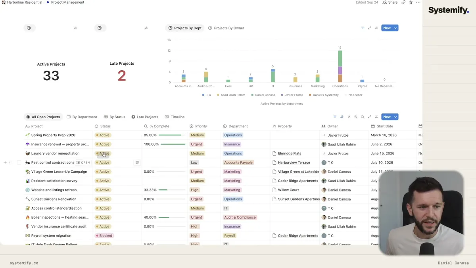Filter the department chart view
The height and width of the screenshot is (268, 476).
click(x=363, y=28)
